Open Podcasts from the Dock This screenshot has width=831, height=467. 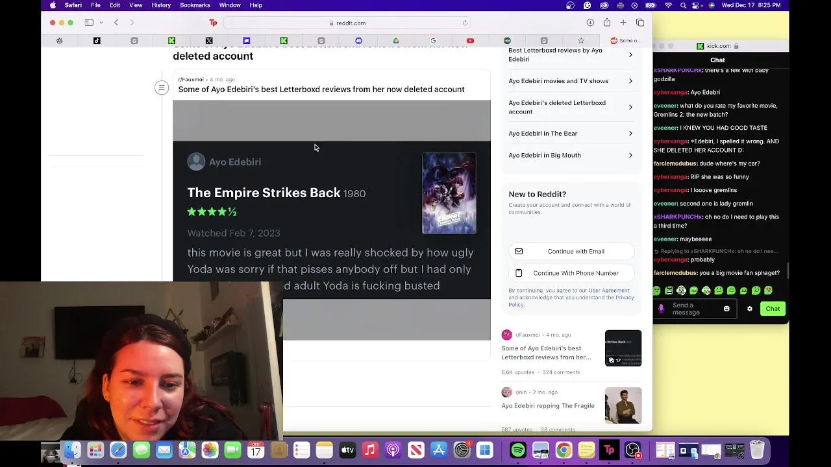tap(393, 450)
